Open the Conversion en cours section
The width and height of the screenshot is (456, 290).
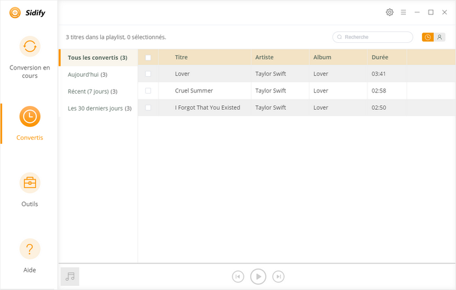(29, 47)
